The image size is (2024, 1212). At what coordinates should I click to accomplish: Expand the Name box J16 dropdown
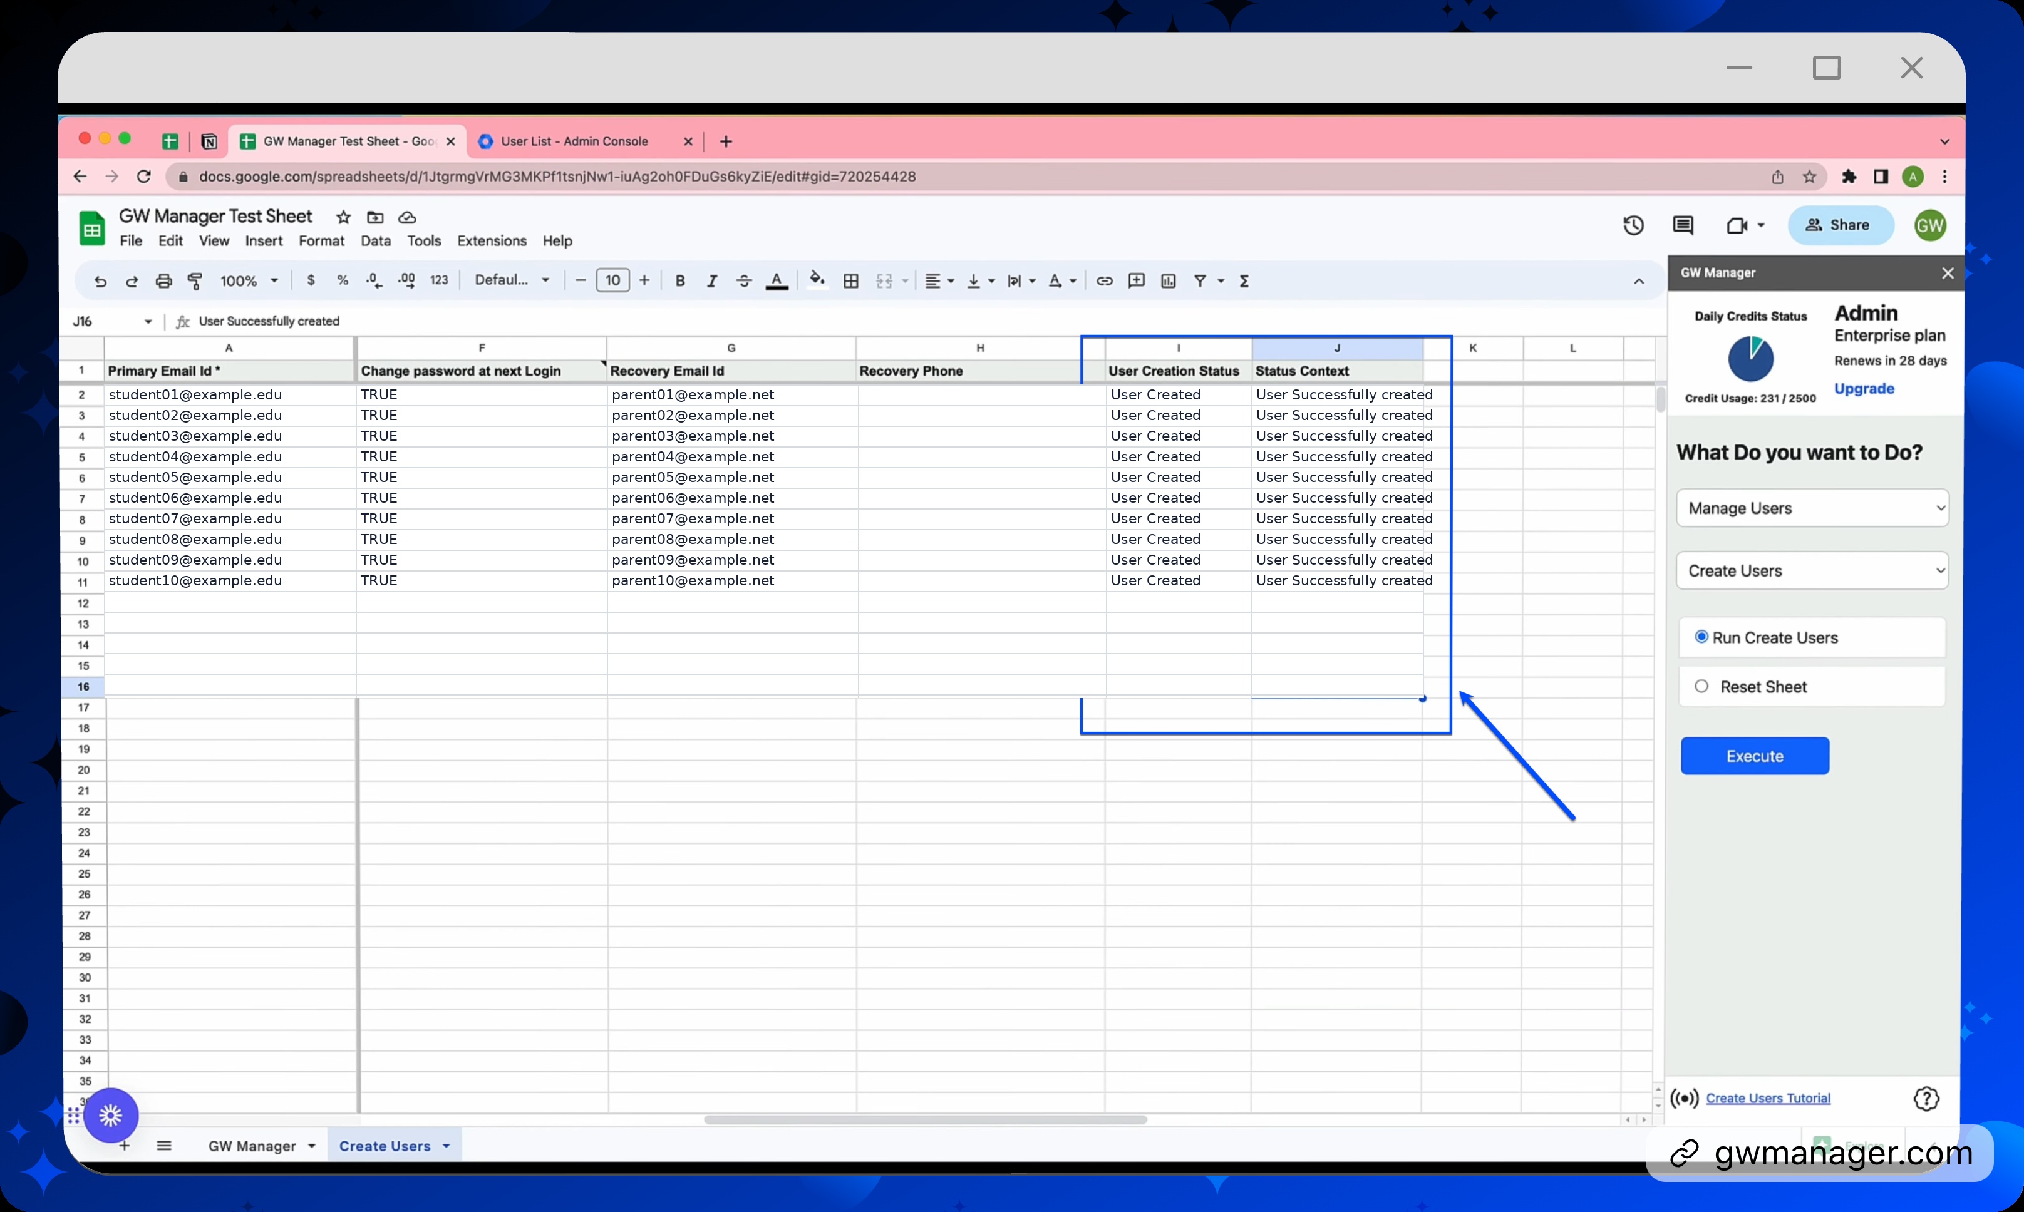coord(148,322)
